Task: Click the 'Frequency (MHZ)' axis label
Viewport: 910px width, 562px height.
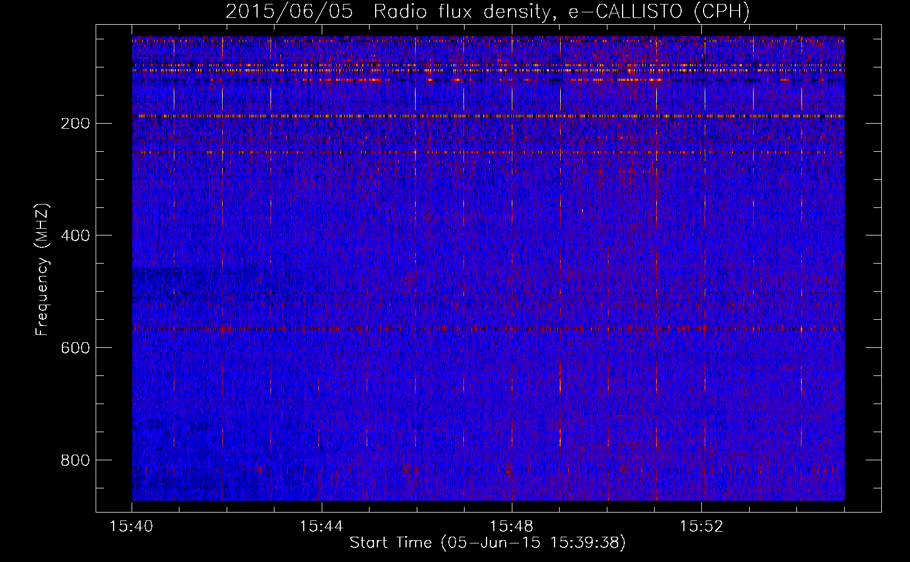Action: coord(42,270)
